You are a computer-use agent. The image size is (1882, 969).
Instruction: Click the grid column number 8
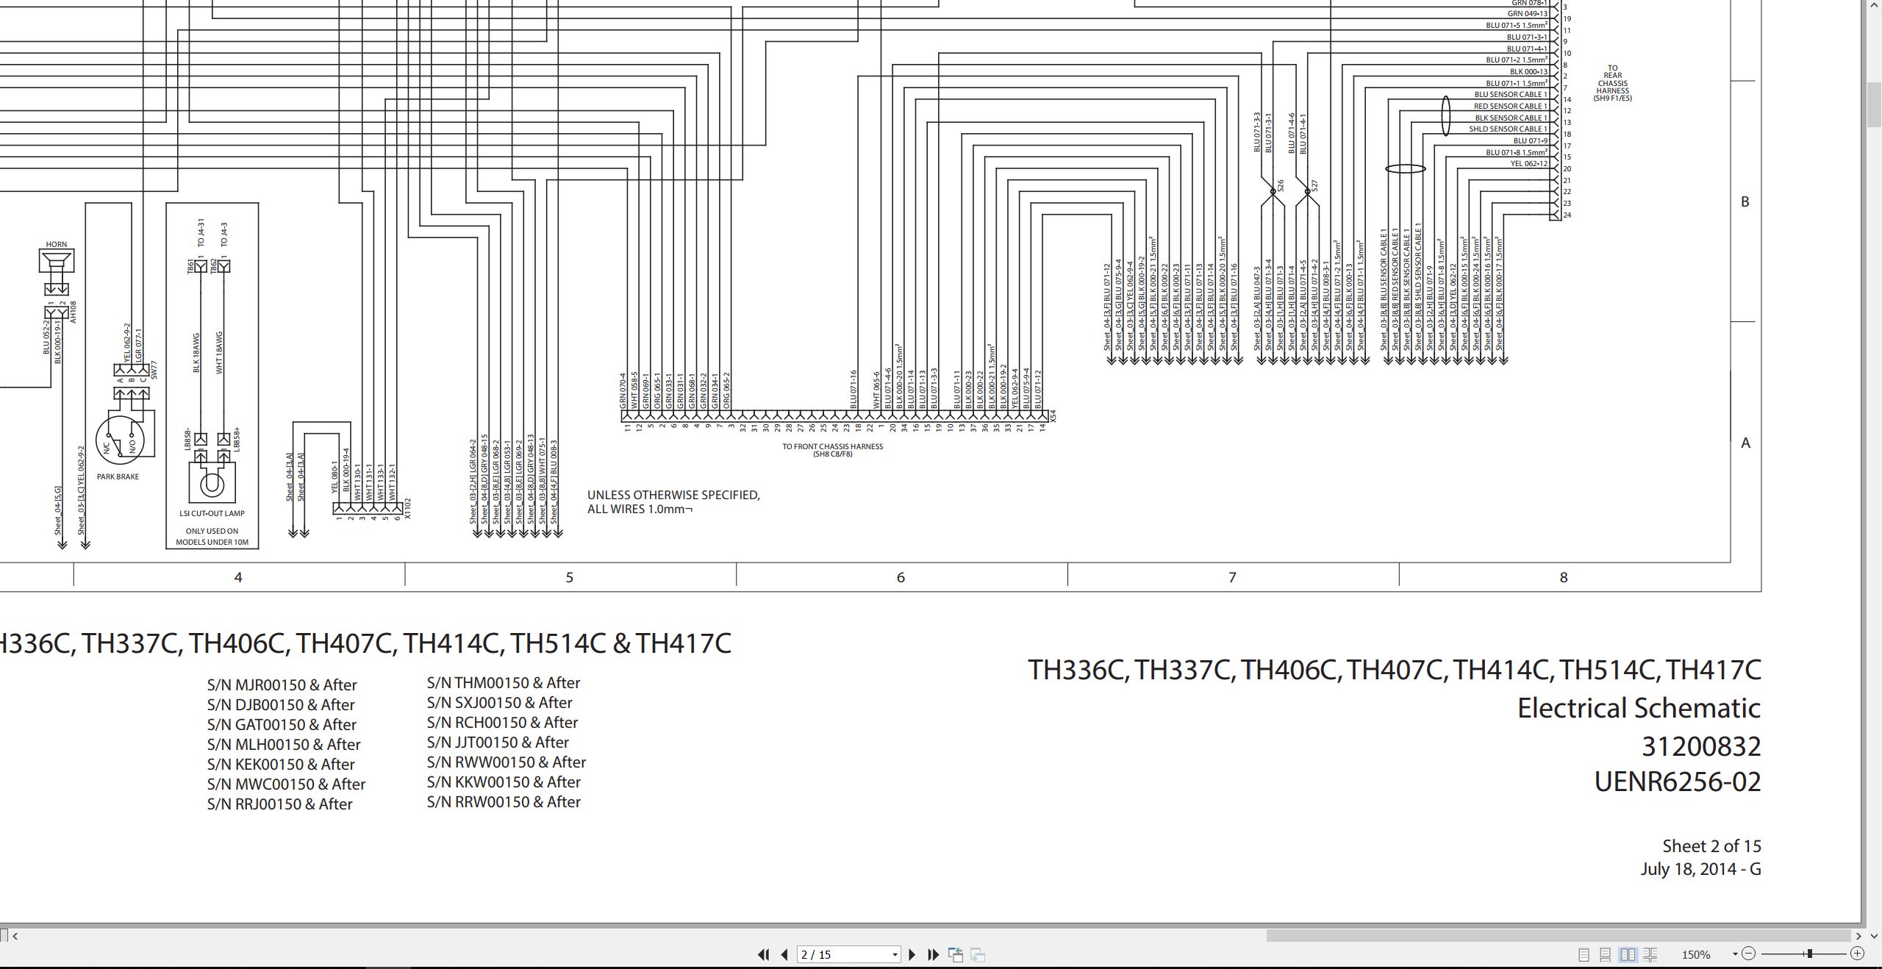click(x=1564, y=578)
